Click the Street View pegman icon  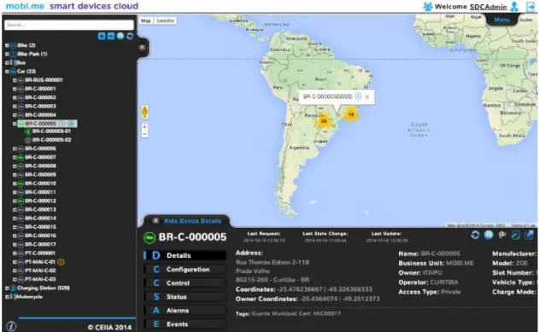pyautogui.click(x=144, y=112)
